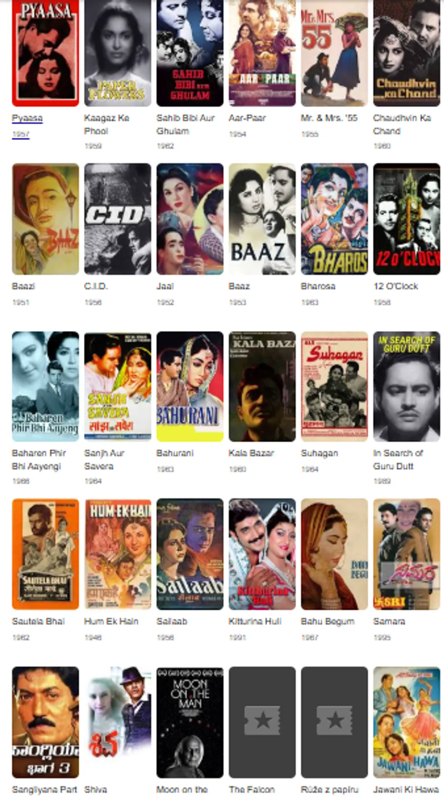Click the In Search of Guru Dutt poster
The width and height of the screenshot is (444, 798).
pos(407,387)
